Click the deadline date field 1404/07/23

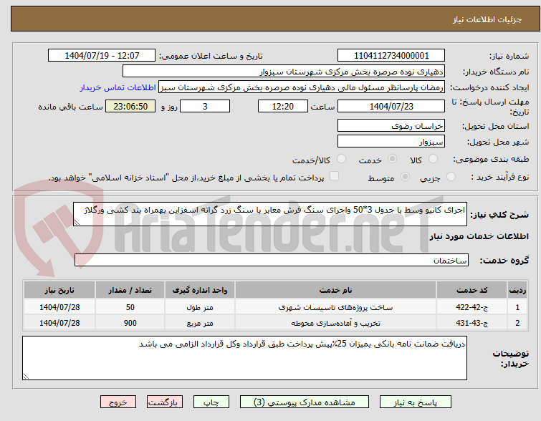tap(391, 106)
